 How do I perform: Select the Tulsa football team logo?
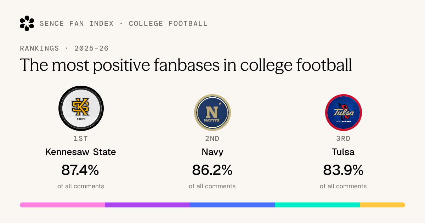tap(343, 113)
